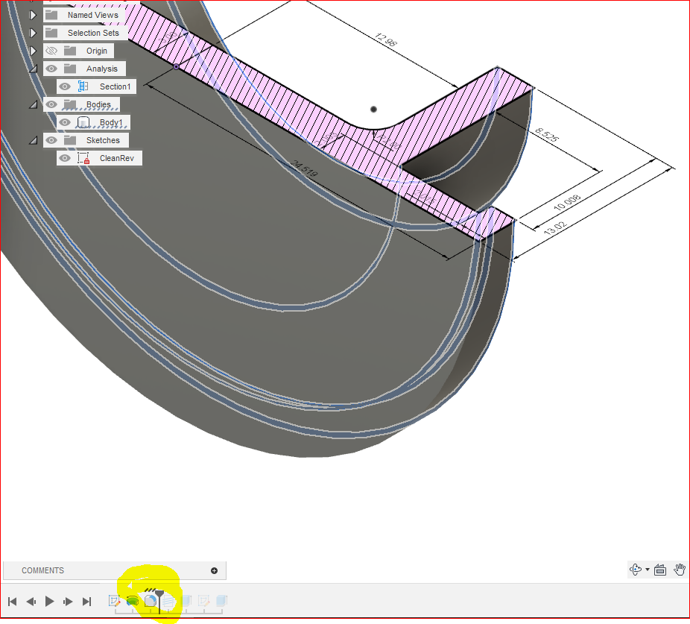The image size is (690, 624).
Task: Click the Look At icon in the navigation bar
Action: point(660,569)
